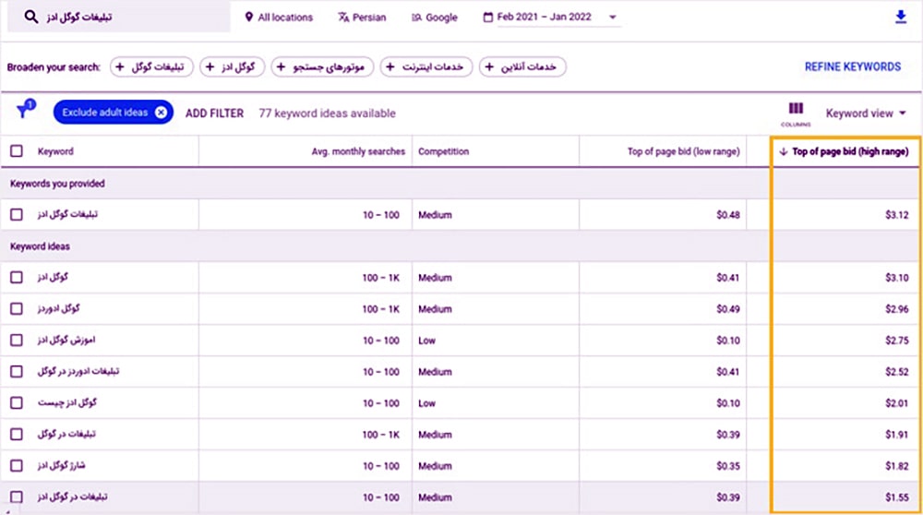Sort by Top of page bid high range
This screenshot has width=923, height=515.
click(850, 151)
